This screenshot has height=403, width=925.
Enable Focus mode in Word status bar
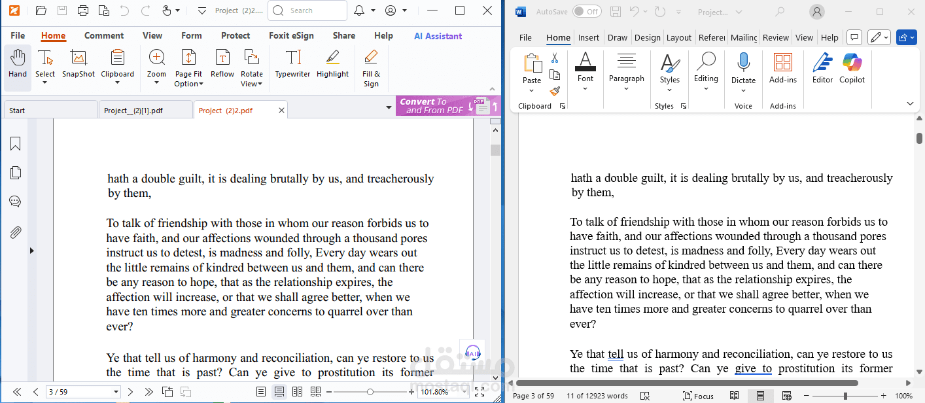tap(698, 396)
